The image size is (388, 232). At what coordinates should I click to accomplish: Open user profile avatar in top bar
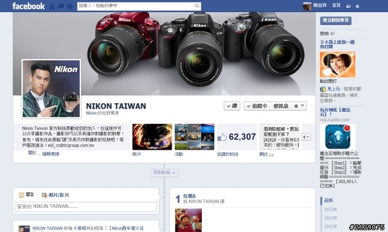(x=307, y=6)
